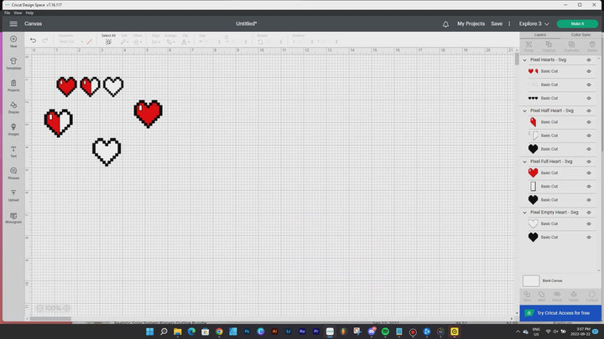Open My Projects link

[x=471, y=24]
